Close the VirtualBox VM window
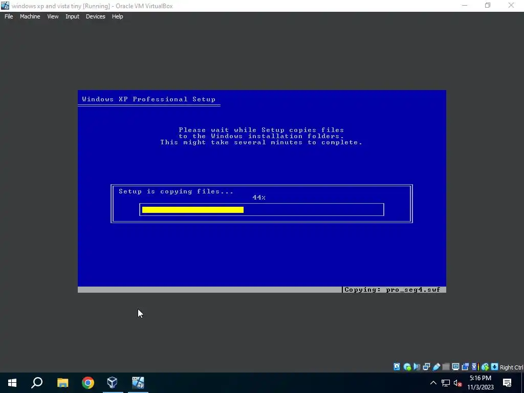Viewport: 524px width, 393px height. click(511, 5)
